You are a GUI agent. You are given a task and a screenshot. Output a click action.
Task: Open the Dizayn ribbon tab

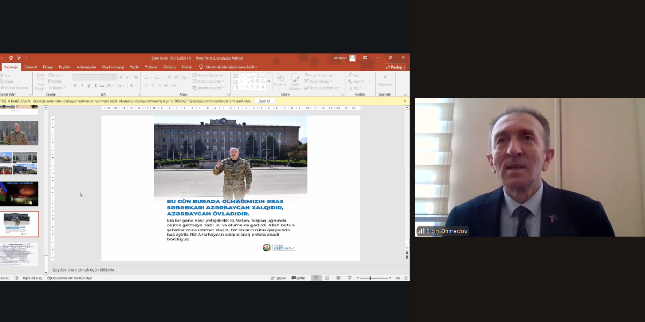point(48,67)
